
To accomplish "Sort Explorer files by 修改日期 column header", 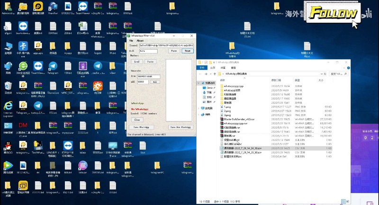I will click(x=276, y=80).
